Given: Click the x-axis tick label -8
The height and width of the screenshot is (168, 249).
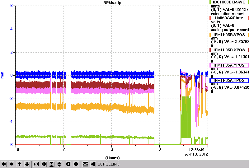Looking at the screenshot, I should pyautogui.click(x=17, y=150).
